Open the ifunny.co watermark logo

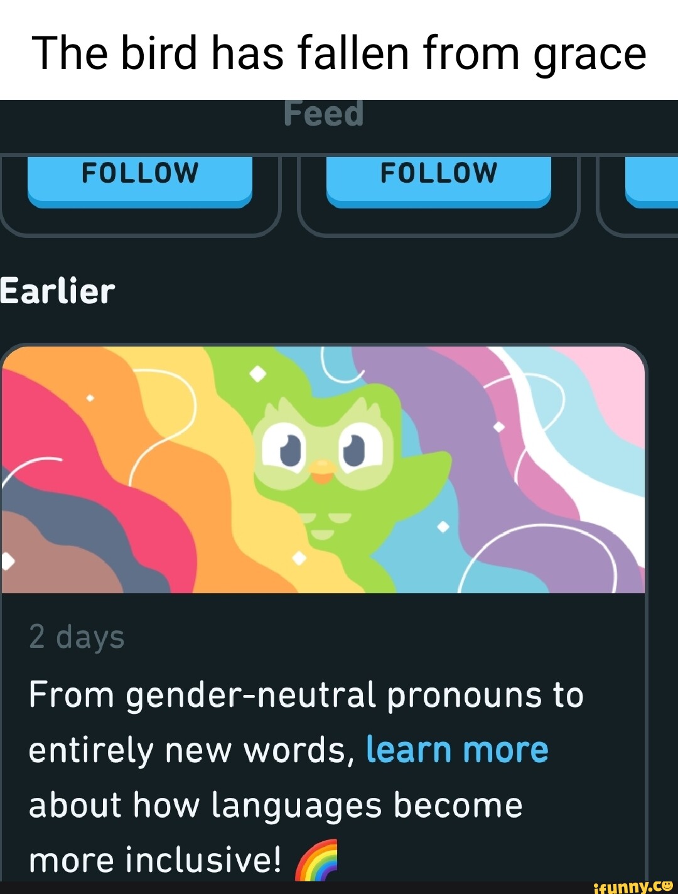(x=633, y=885)
